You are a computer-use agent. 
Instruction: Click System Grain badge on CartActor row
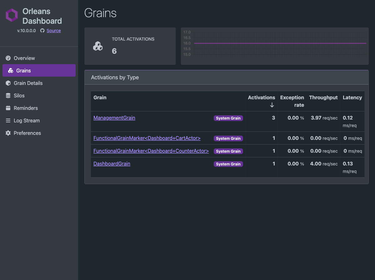[x=228, y=139]
